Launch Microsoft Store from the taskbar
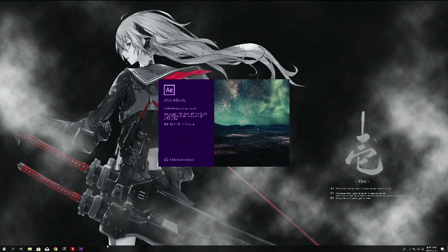Image resolution: width=448 pixels, height=252 pixels. 38,249
